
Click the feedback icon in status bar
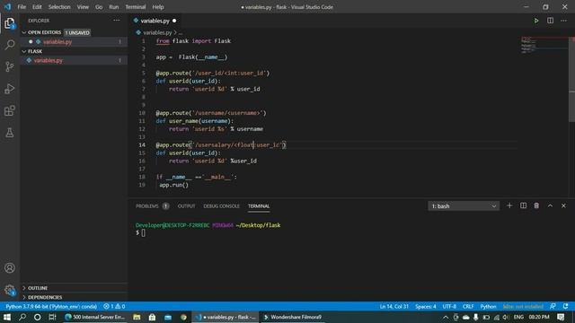[x=553, y=306]
